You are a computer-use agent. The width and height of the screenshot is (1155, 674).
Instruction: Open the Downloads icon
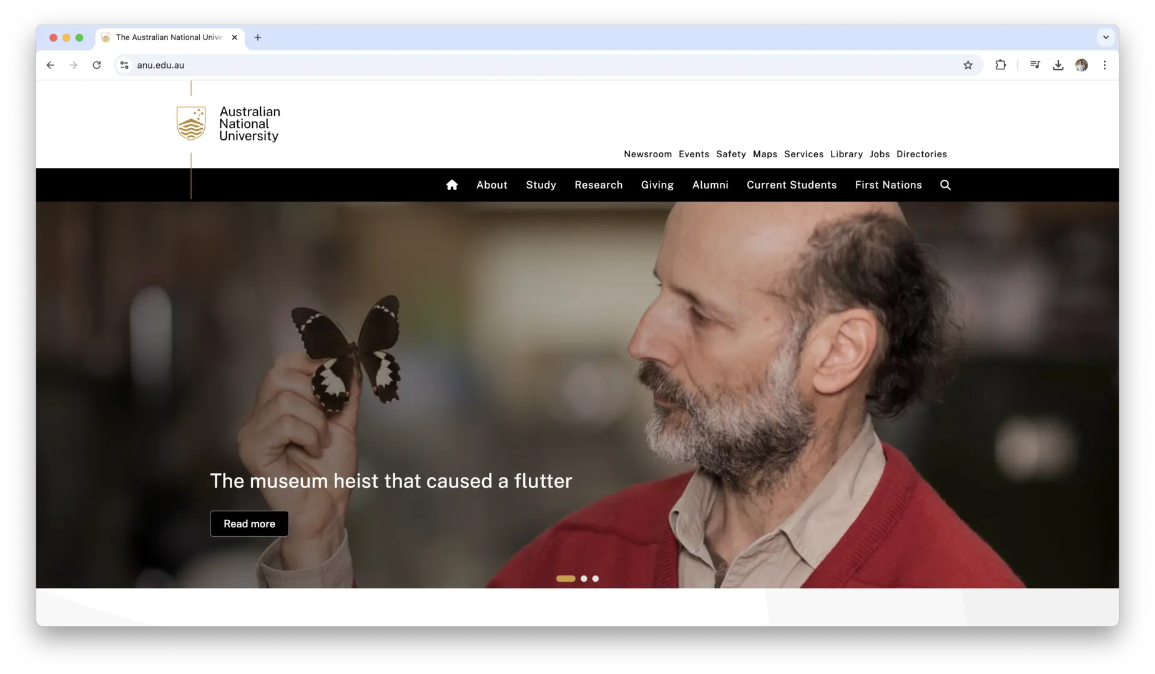(1058, 65)
